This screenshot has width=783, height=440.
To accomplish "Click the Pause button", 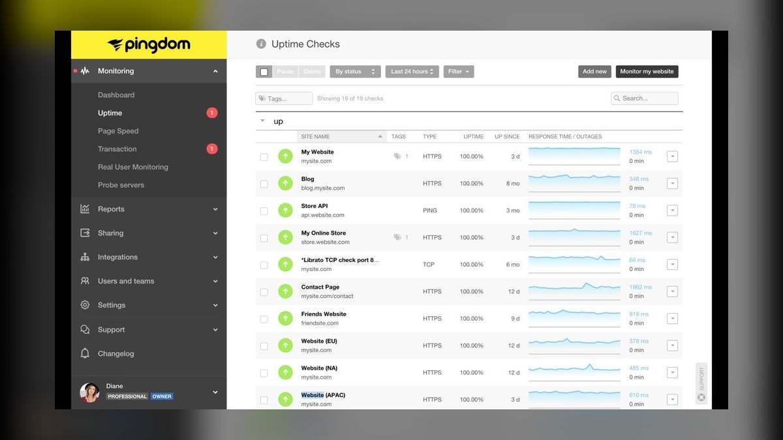I will click(x=286, y=72).
